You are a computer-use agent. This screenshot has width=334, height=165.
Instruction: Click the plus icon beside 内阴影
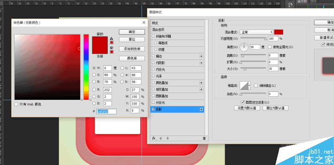(x=201, y=63)
